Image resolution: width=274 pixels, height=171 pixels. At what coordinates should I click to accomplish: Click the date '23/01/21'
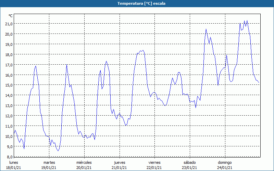[x=189, y=168]
